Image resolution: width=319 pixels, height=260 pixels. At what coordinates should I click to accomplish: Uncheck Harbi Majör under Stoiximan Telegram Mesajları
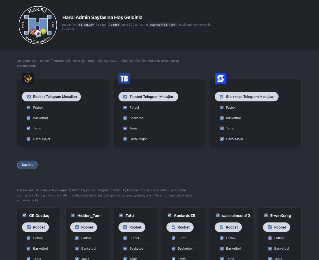pyautogui.click(x=222, y=139)
